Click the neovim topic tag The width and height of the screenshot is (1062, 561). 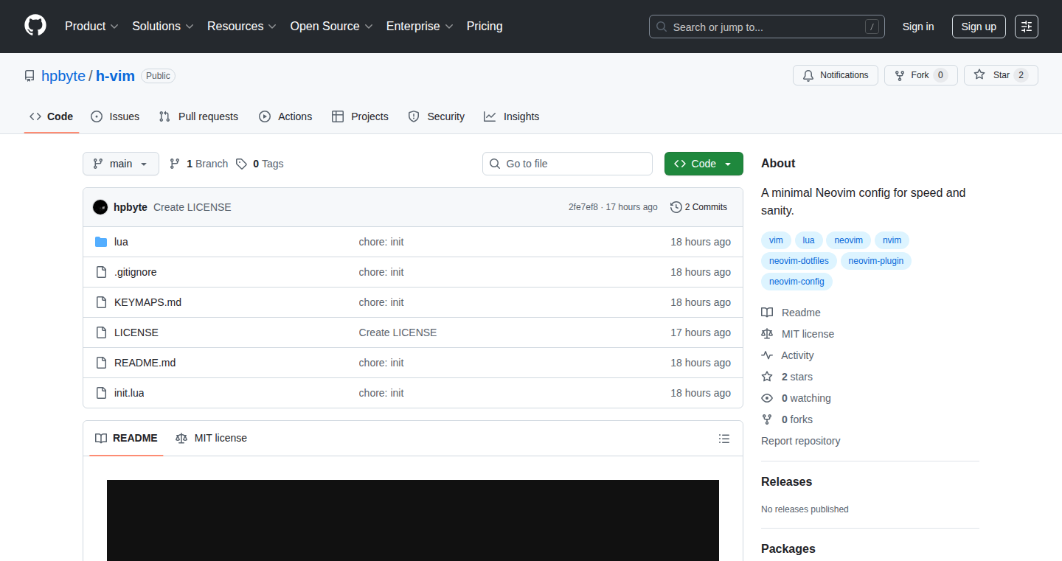tap(849, 240)
